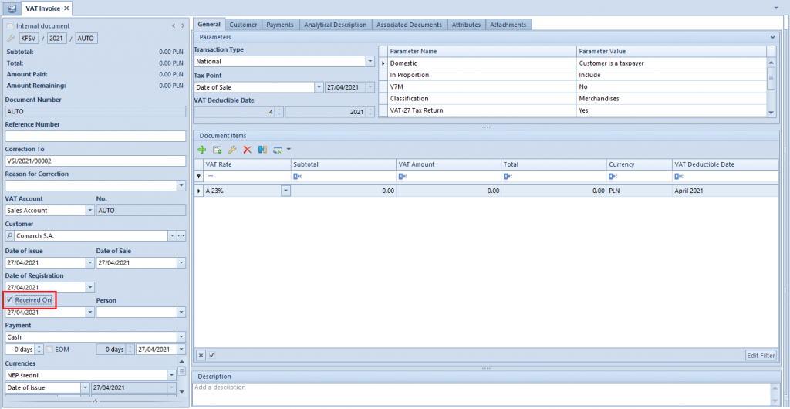The image size is (790, 409).
Task: Toggle the Received On checkbox
Action: (10, 299)
